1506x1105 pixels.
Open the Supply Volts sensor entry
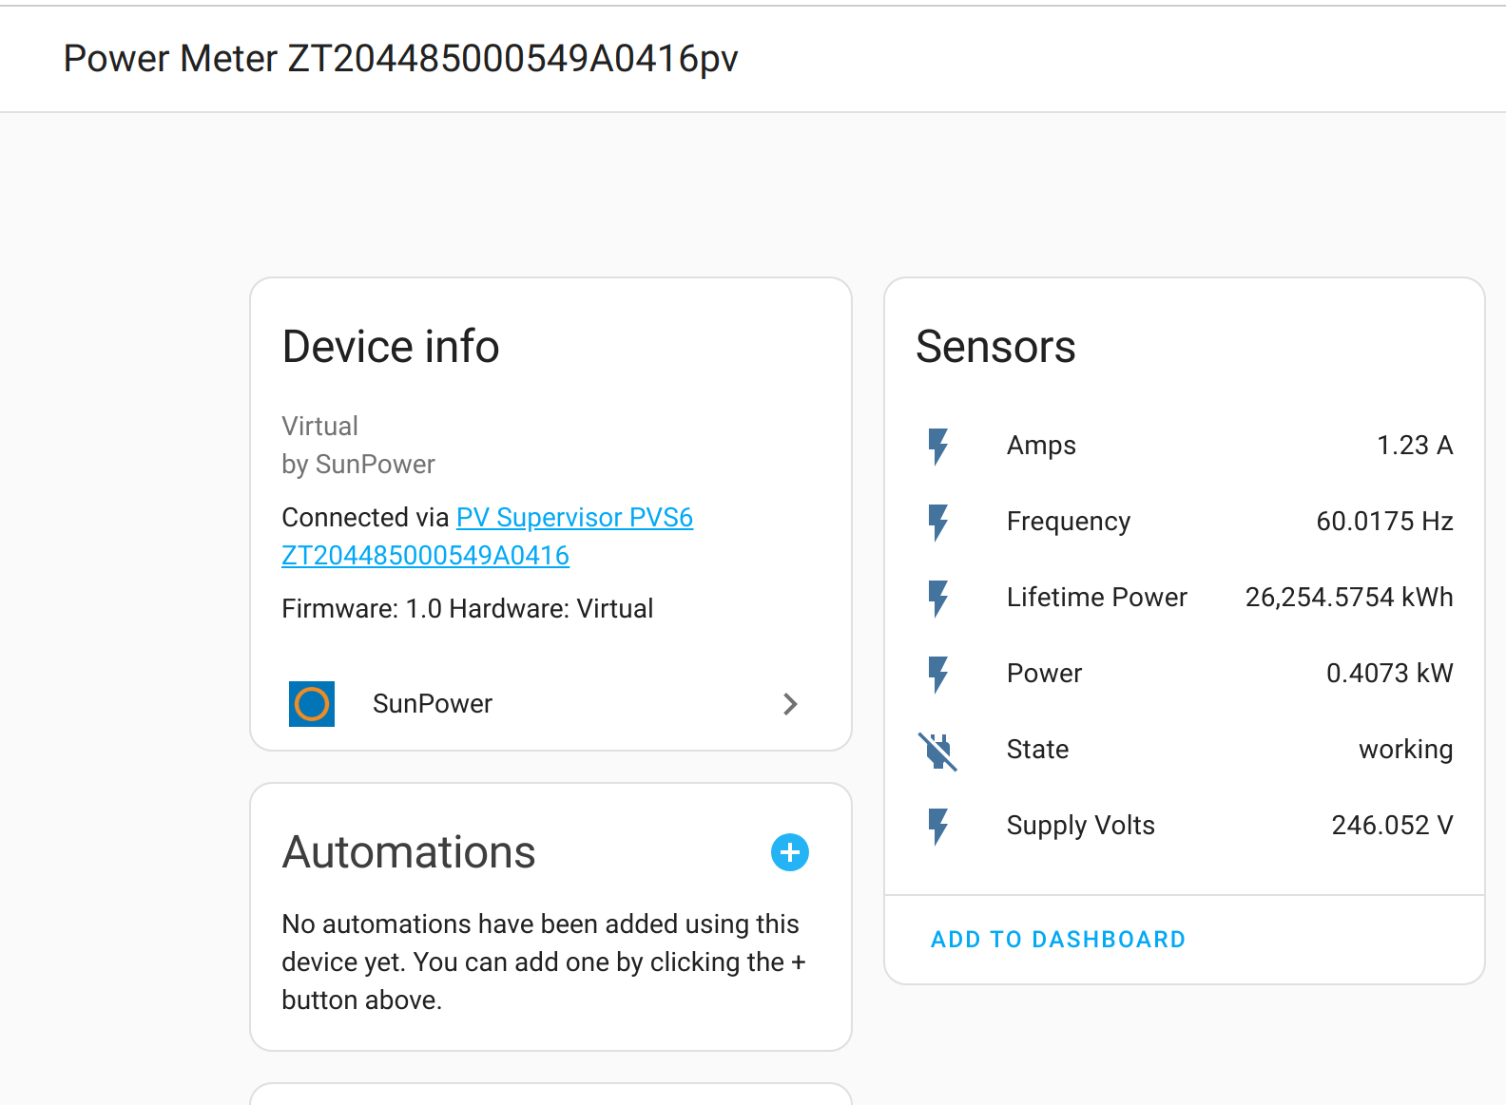[x=1185, y=826]
